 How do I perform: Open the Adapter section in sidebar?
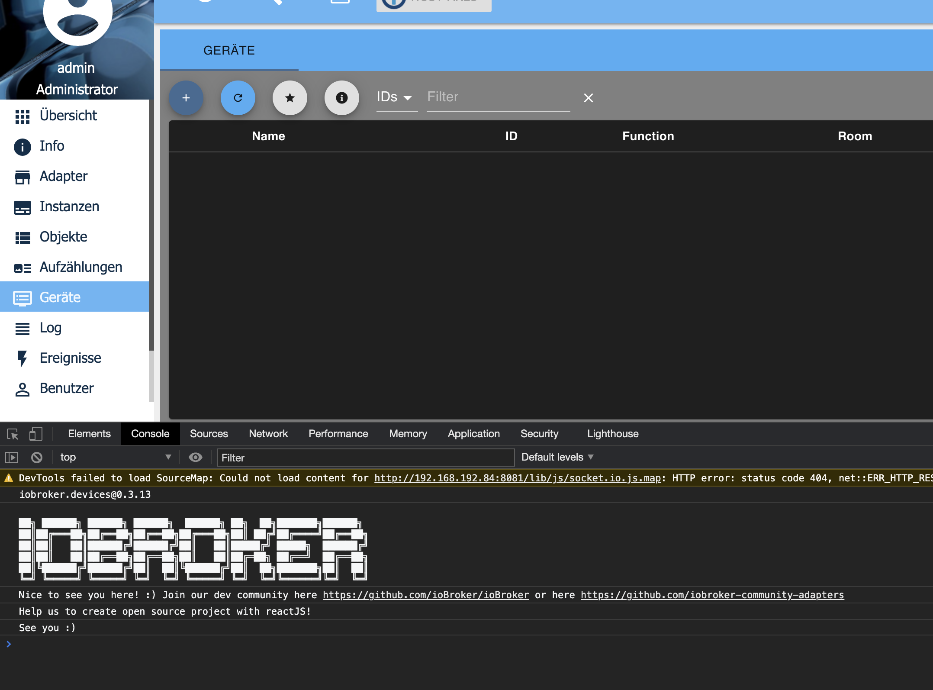[x=63, y=176]
